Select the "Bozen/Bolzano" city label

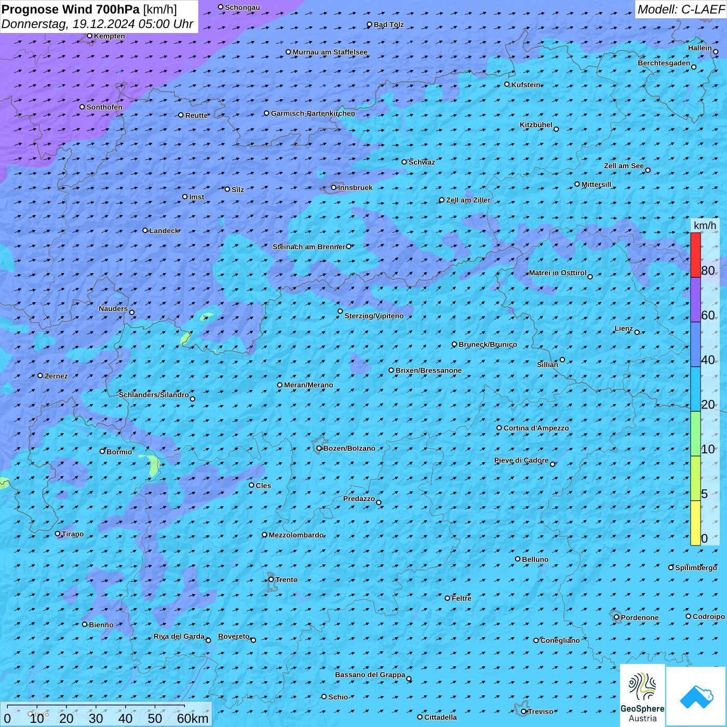pos(349,448)
